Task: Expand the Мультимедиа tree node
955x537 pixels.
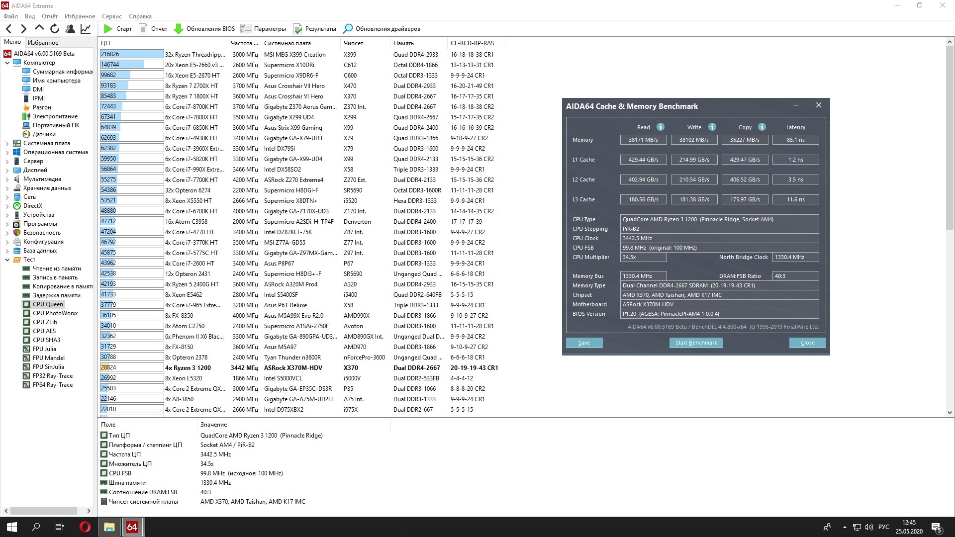Action: tap(7, 179)
